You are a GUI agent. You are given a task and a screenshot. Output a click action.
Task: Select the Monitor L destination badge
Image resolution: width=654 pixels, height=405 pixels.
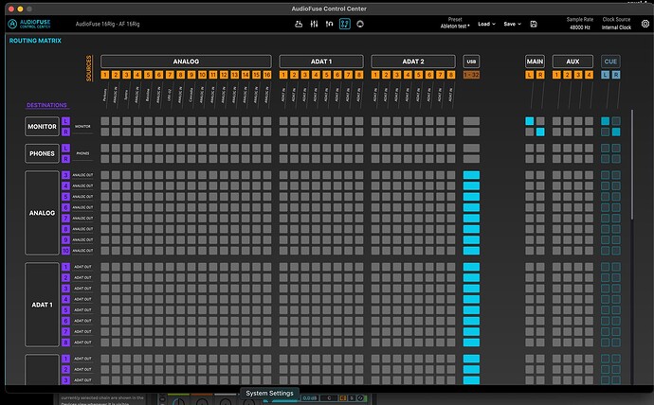(65, 121)
